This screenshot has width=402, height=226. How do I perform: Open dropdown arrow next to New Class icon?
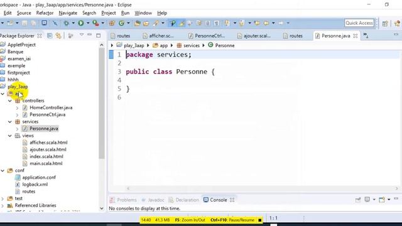pos(128,23)
